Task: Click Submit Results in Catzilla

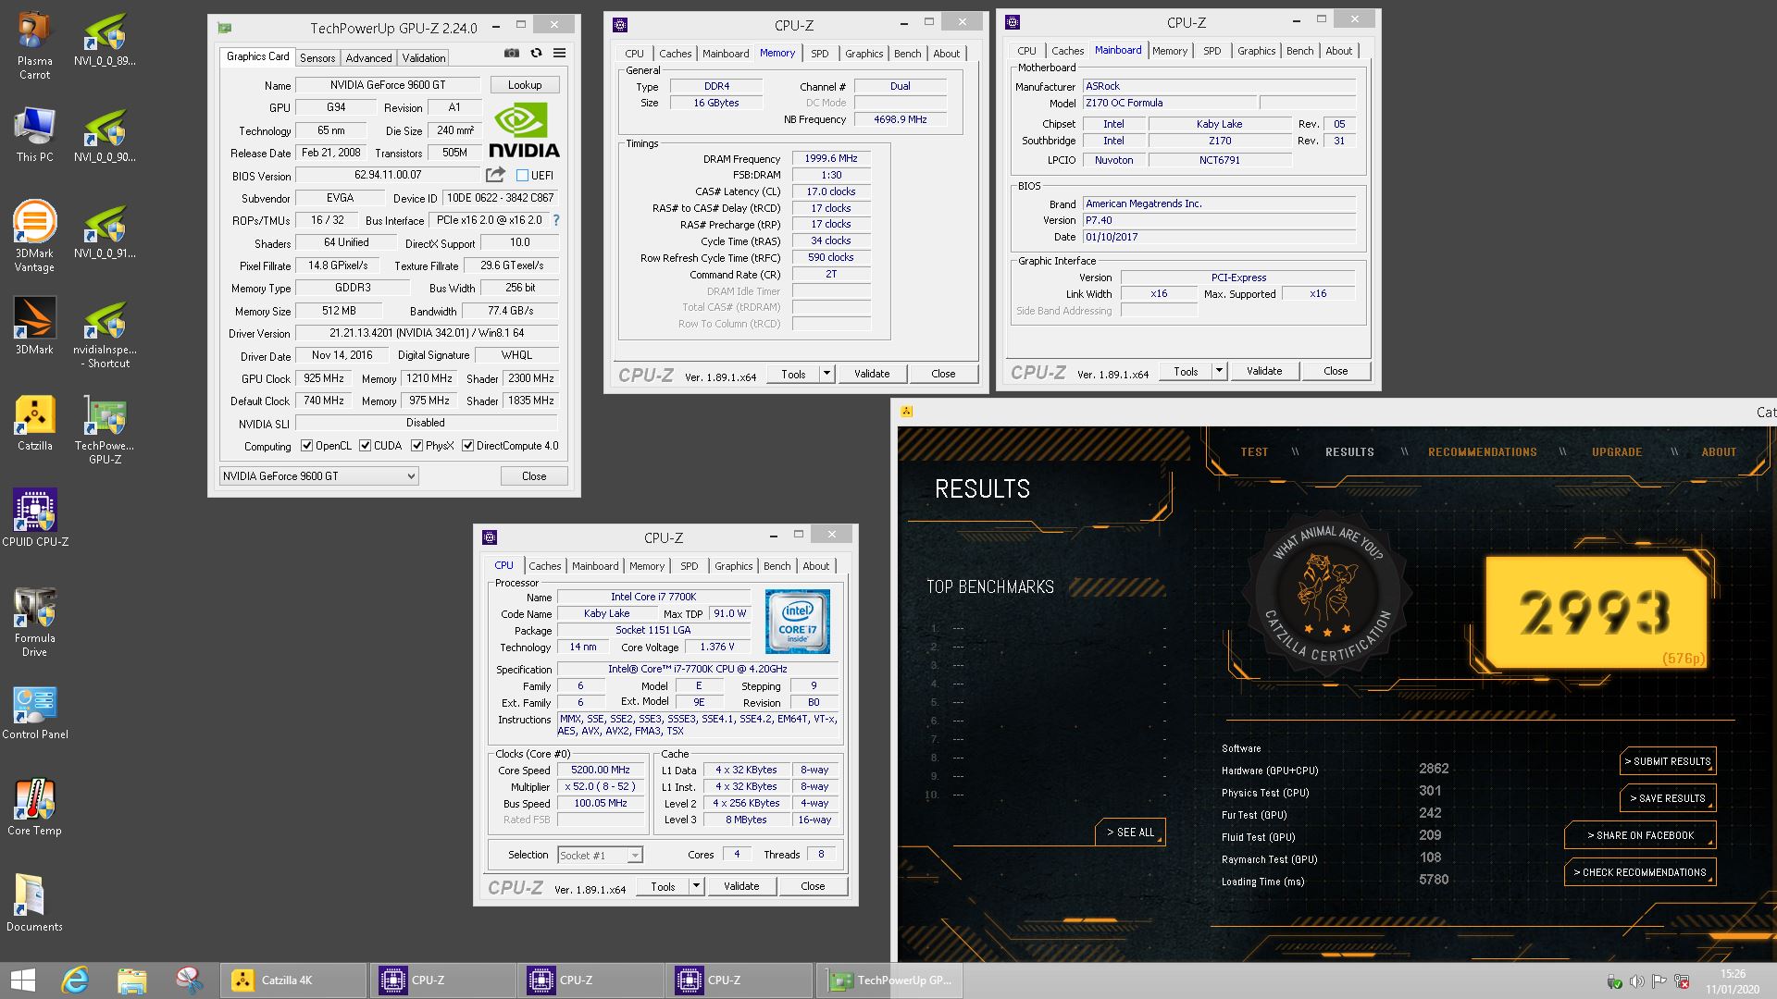Action: tap(1669, 761)
